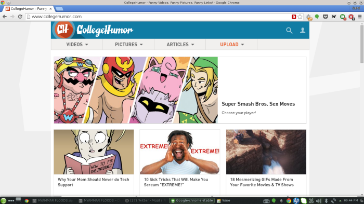Bookmark this page with the star icon
Screen dimensions: 364x204
click(x=300, y=17)
